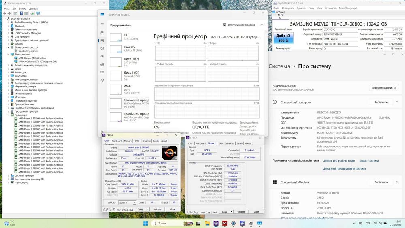The image size is (405, 228).
Task: Show hidden icons chevron in system tray
Action: tap(354, 223)
